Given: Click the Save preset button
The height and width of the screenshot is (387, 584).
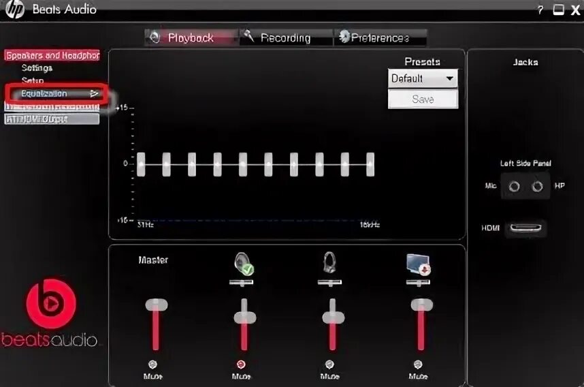Looking at the screenshot, I should (x=423, y=99).
